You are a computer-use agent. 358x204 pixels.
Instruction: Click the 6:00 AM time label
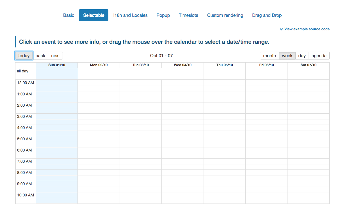click(x=25, y=150)
